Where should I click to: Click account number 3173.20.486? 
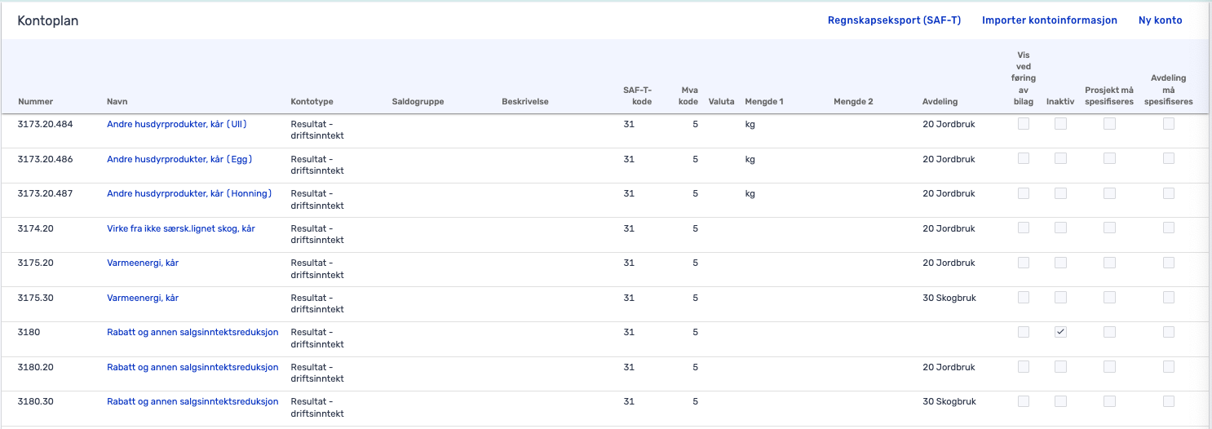(x=46, y=159)
